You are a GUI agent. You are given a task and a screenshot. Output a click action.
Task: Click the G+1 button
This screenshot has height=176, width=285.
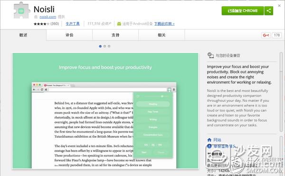coord(266,35)
